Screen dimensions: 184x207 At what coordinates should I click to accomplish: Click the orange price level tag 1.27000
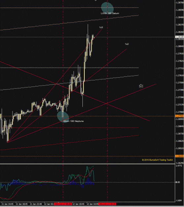coord(180,116)
